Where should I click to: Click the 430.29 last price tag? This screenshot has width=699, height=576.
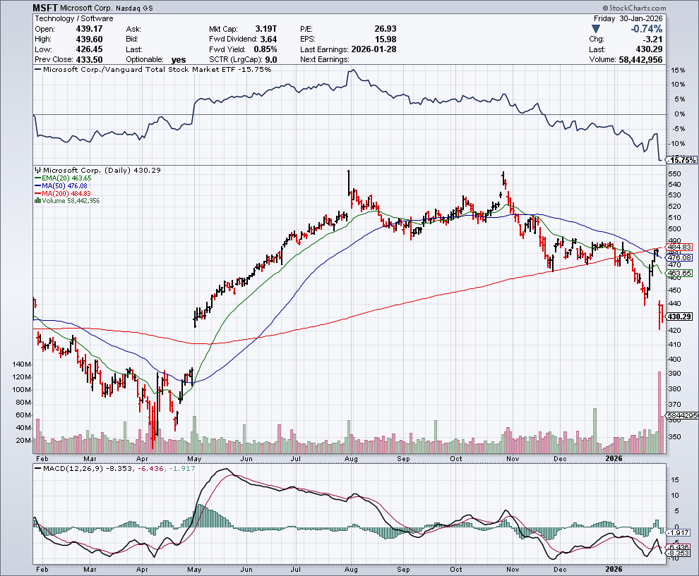682,317
